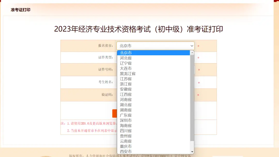279x157 pixels.
Task: Choose 黑龙江省 from the province options
Action: 128,74
